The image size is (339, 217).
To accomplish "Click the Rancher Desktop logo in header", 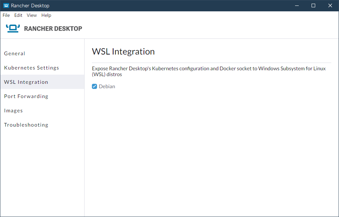I will point(13,29).
